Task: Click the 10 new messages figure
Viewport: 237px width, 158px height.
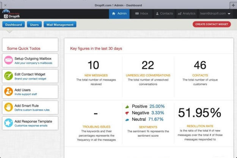Action: (93, 65)
